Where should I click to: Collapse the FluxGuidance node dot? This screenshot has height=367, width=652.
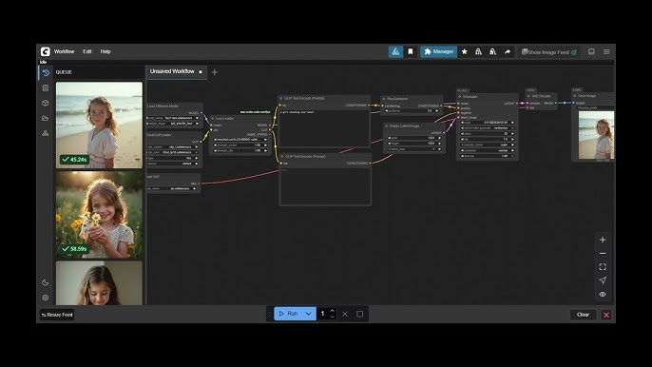pos(384,99)
